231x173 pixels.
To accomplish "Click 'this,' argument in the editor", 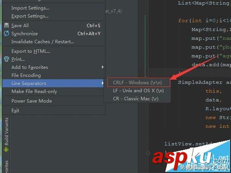I will pyautogui.click(x=213, y=91).
